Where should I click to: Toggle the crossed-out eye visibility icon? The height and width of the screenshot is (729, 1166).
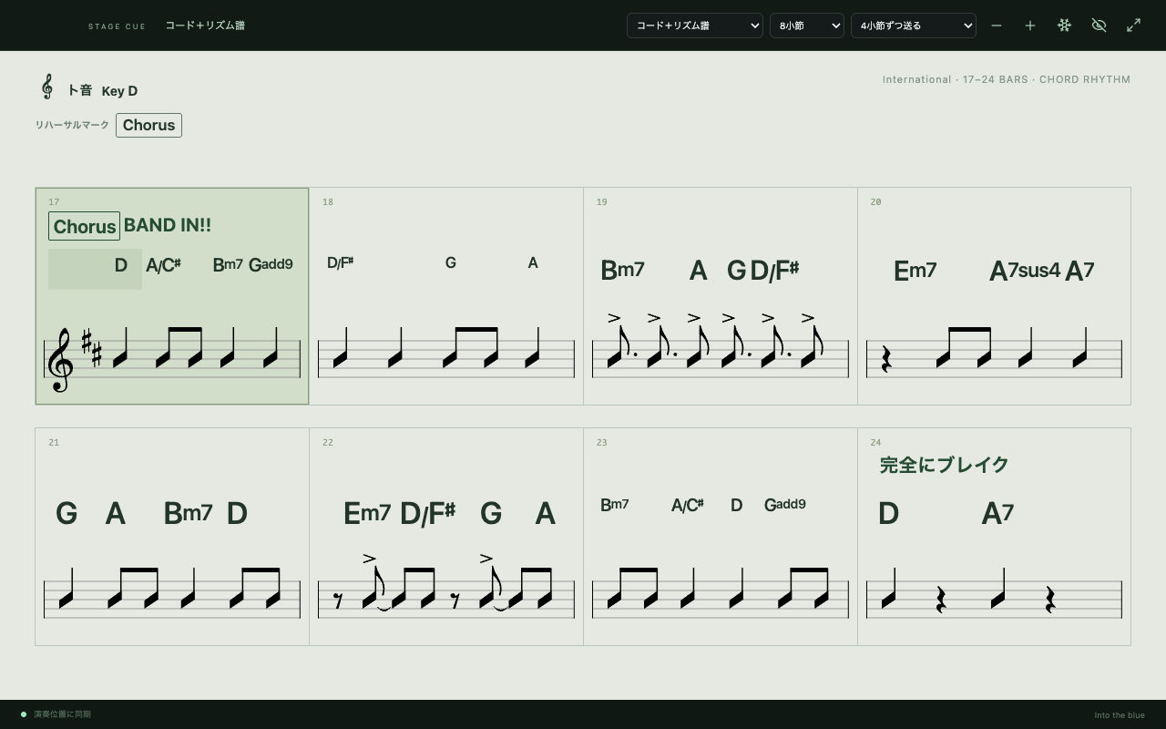tap(1099, 26)
